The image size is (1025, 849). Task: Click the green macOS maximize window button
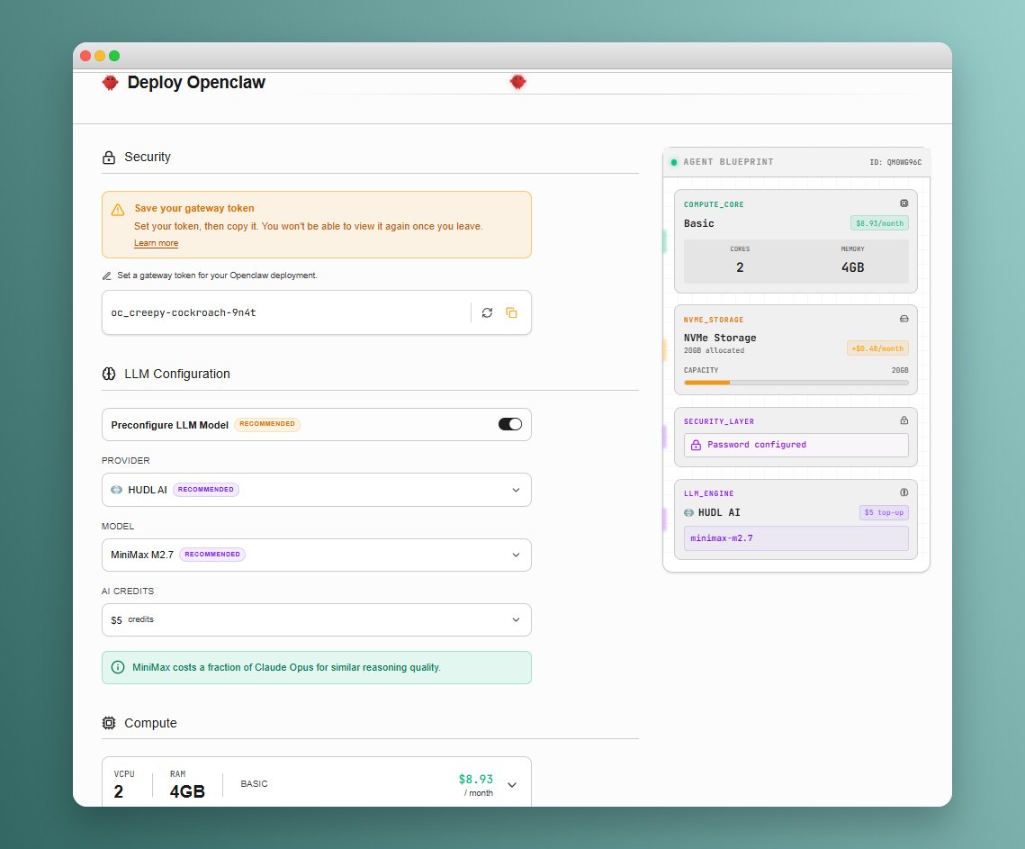click(x=114, y=56)
